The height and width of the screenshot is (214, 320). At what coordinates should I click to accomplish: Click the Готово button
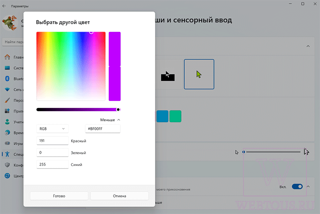(x=59, y=196)
